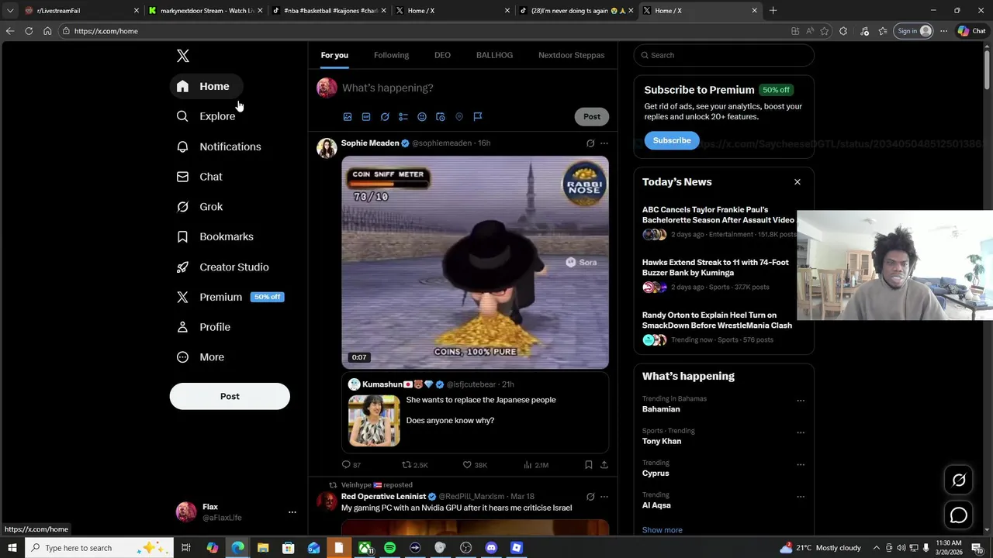This screenshot has height=558, width=993.
Task: Click Grok icon on Red Operative Leninist post
Action: [590, 497]
